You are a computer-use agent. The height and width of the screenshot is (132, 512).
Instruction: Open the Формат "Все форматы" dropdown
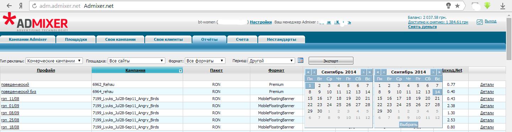(x=205, y=61)
